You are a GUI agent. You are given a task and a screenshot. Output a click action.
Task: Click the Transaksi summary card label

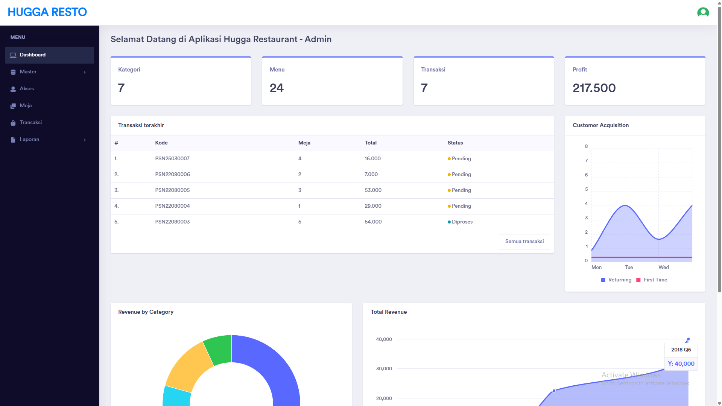[x=433, y=70]
